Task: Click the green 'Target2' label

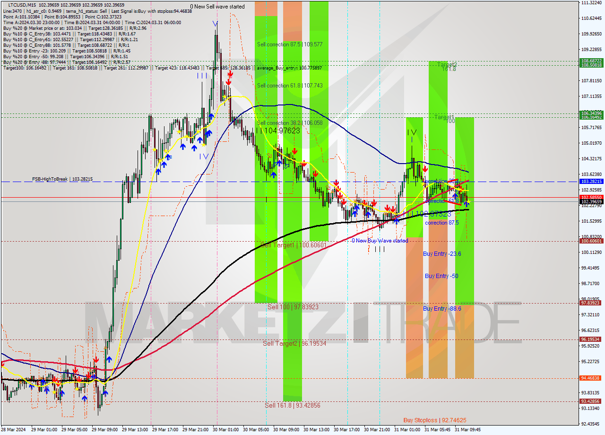Action: [x=447, y=64]
